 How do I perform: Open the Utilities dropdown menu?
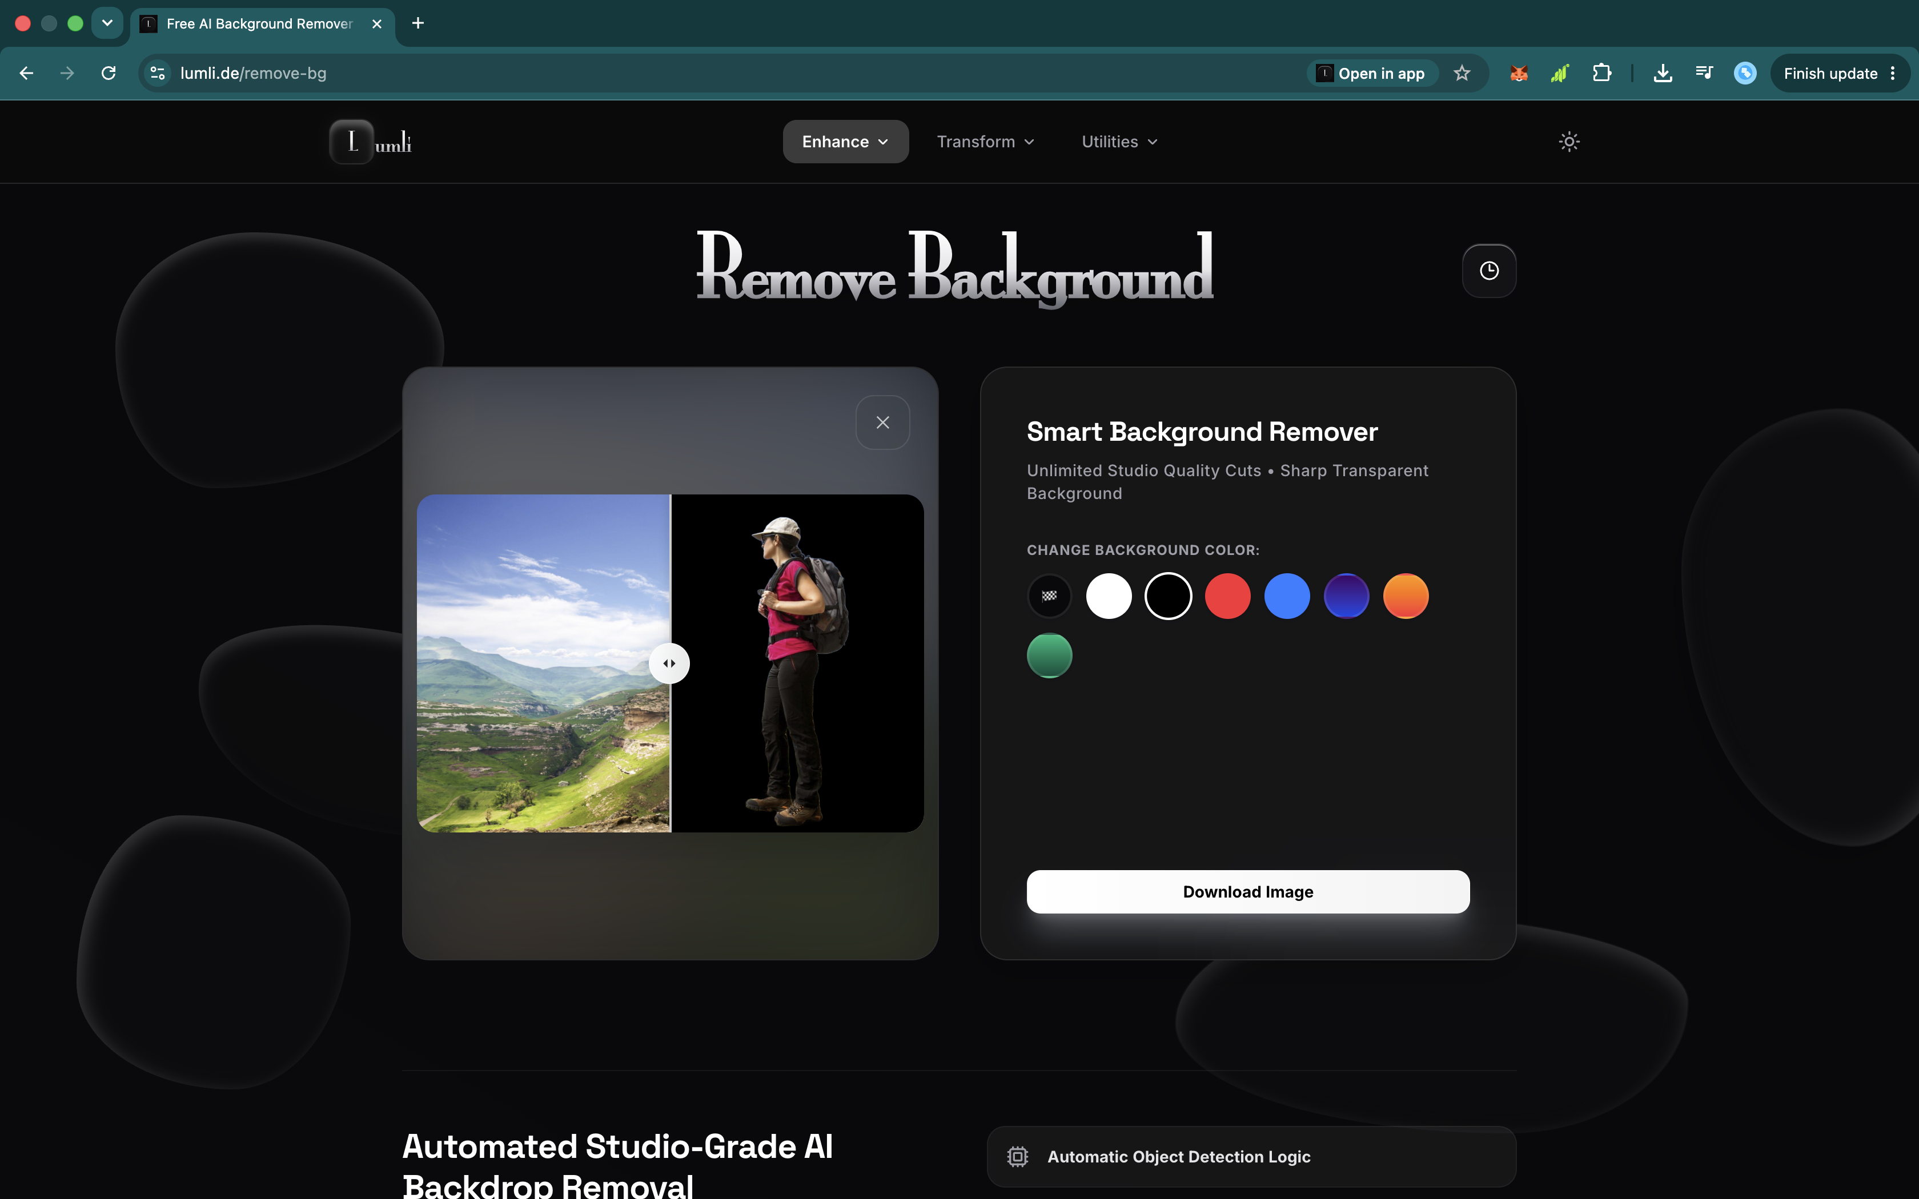pyautogui.click(x=1119, y=142)
